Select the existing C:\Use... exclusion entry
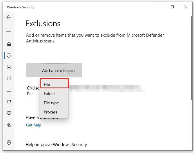 (85, 91)
